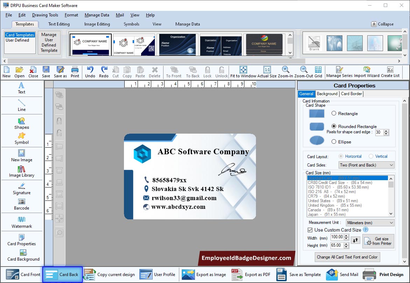Collapse the ribbon panel

[382, 24]
